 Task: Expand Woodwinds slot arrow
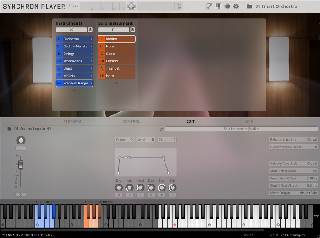(91, 61)
